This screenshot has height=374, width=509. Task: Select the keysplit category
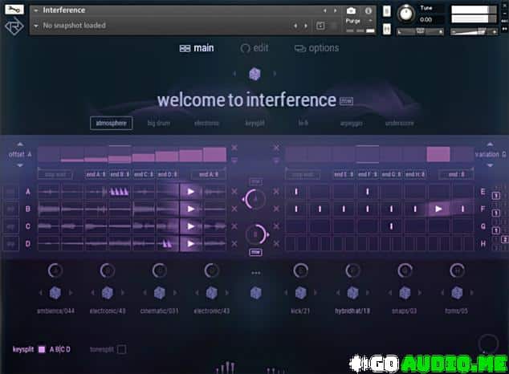tap(254, 124)
